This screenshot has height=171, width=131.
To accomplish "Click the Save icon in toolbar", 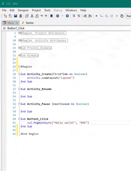I will click(16, 16).
